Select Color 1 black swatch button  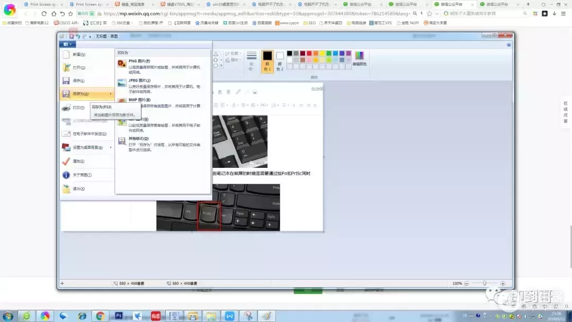tap(267, 60)
